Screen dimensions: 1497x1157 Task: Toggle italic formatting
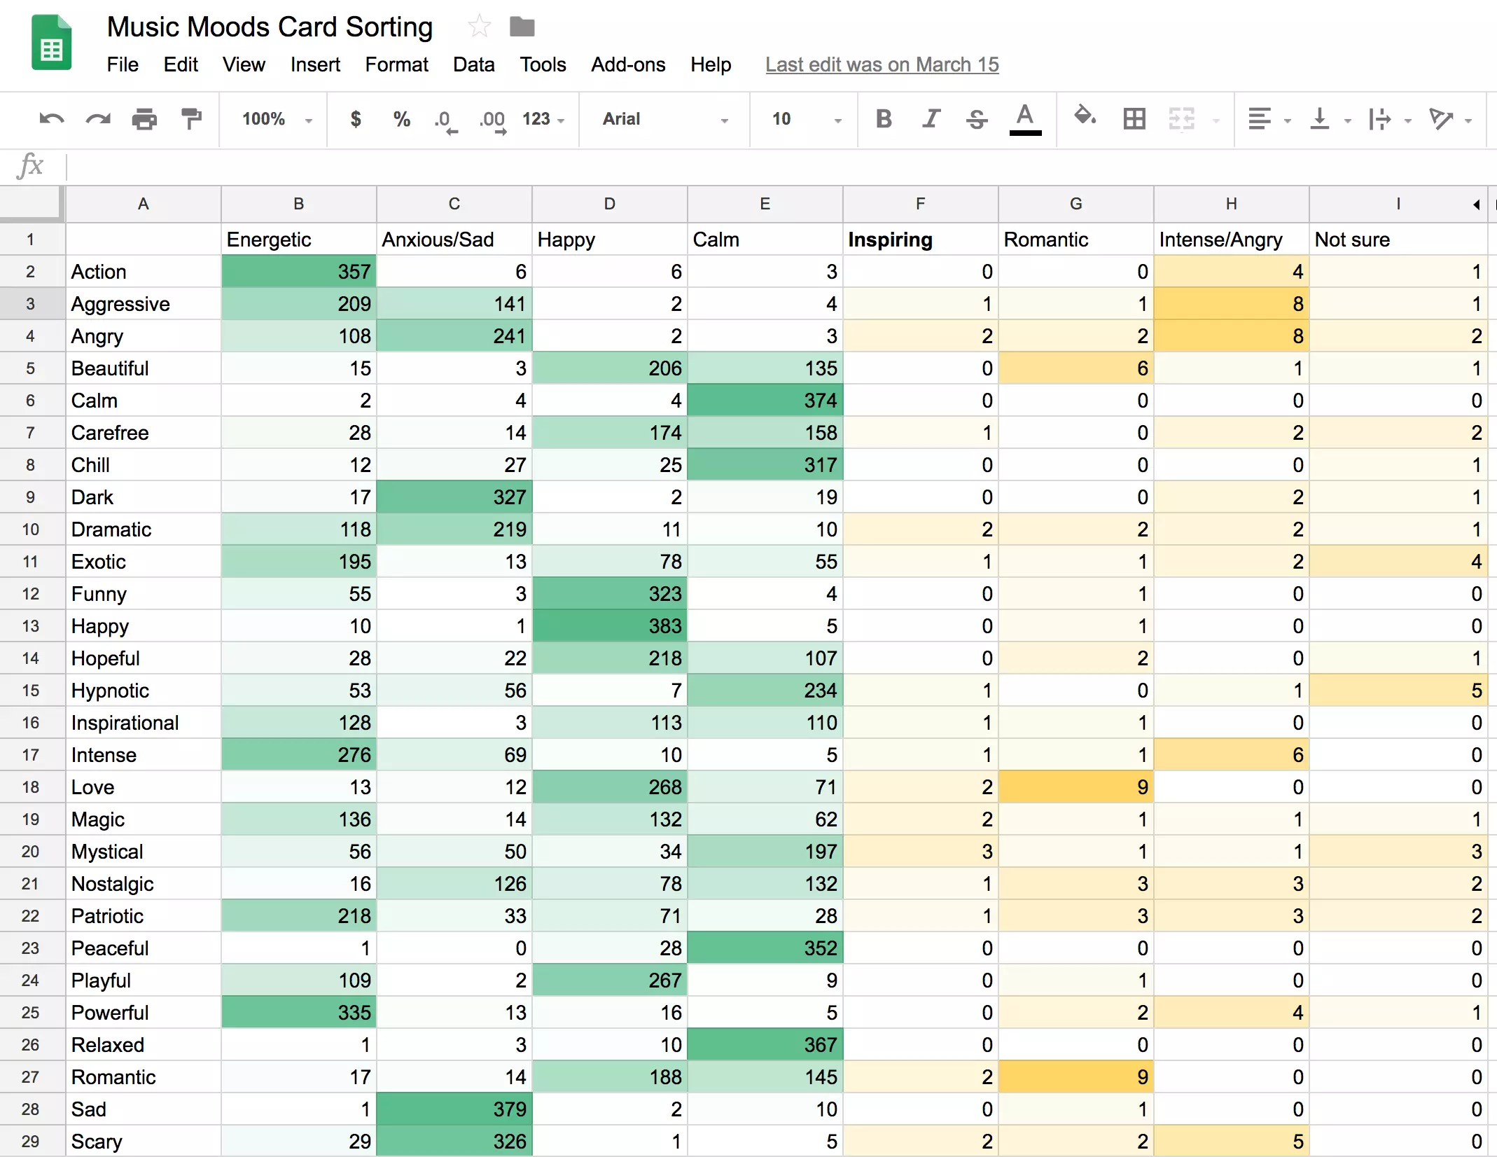tap(931, 119)
